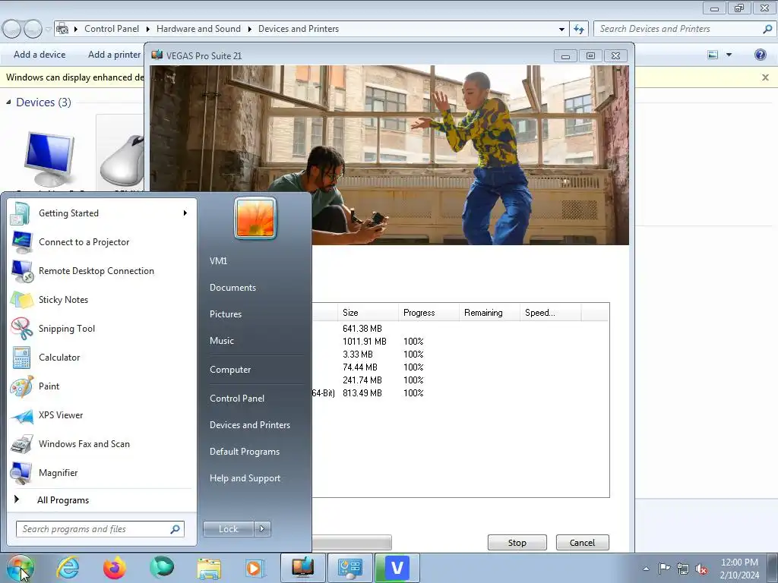Image resolution: width=778 pixels, height=583 pixels.
Task: Click the computer monitor device icon
Action: point(49,159)
